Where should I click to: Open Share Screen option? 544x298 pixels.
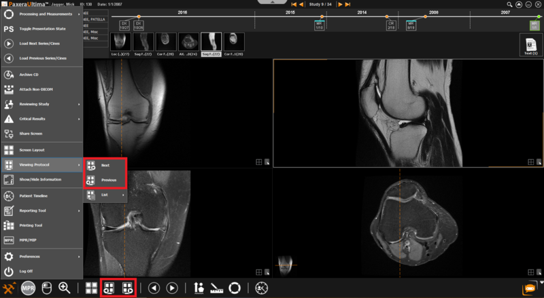pyautogui.click(x=41, y=133)
